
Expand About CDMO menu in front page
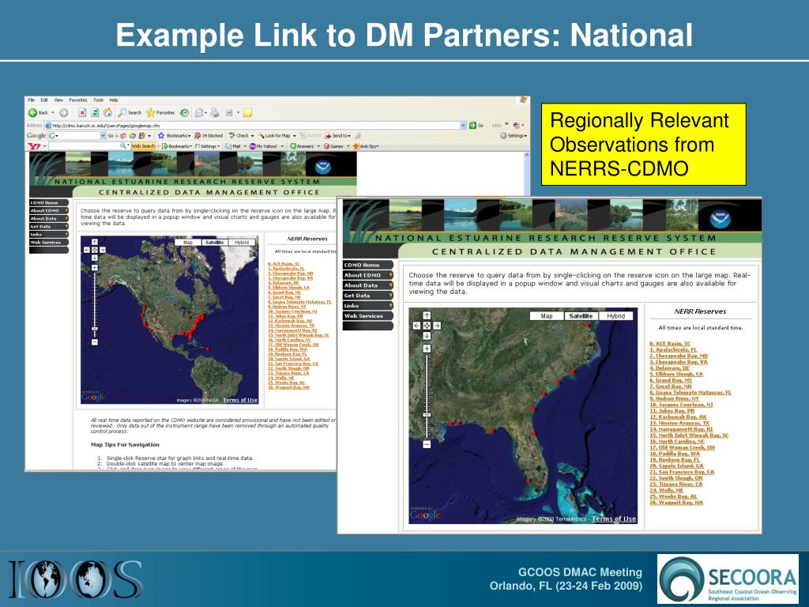coord(390,275)
